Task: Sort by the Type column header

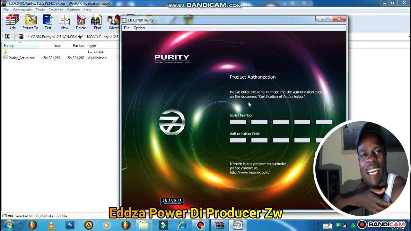Action: pyautogui.click(x=102, y=46)
